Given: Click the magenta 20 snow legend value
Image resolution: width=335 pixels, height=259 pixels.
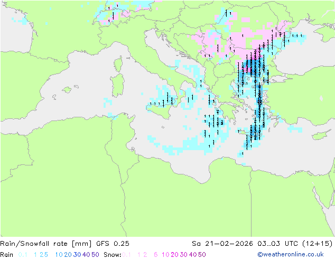Looking at the screenshot, I should 174,255.
